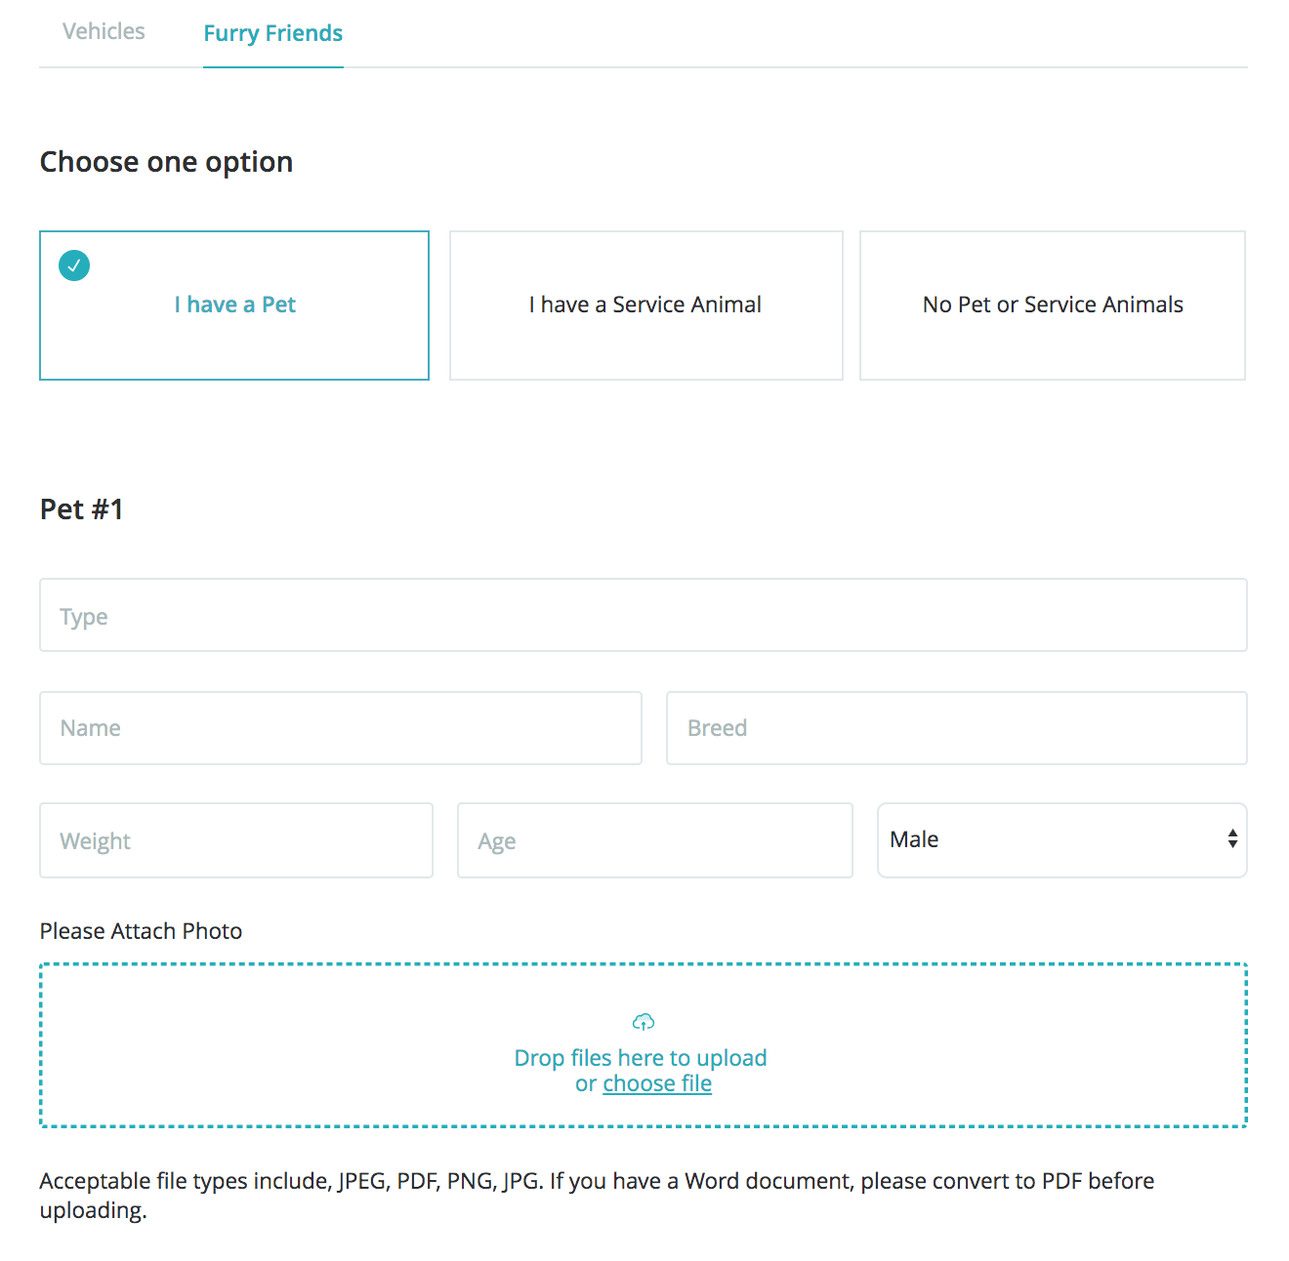Select the 'I have a Pet' option
This screenshot has width=1289, height=1261.
point(234,305)
